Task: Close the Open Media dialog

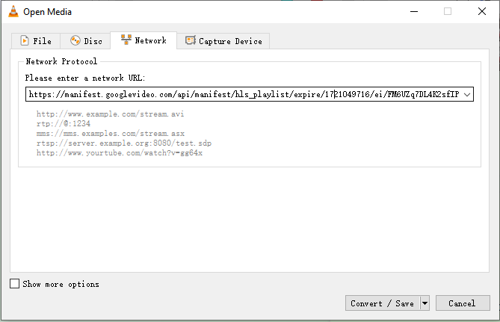Action: point(482,11)
